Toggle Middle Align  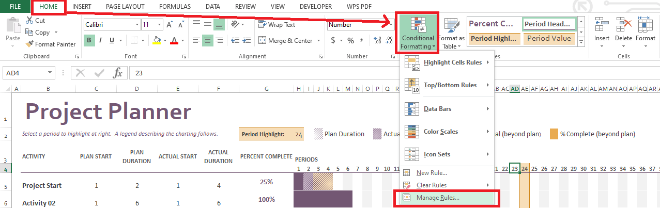(x=207, y=24)
